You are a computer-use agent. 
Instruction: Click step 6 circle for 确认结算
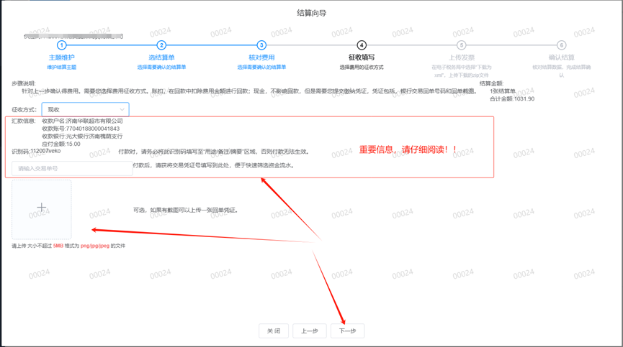pyautogui.click(x=561, y=45)
